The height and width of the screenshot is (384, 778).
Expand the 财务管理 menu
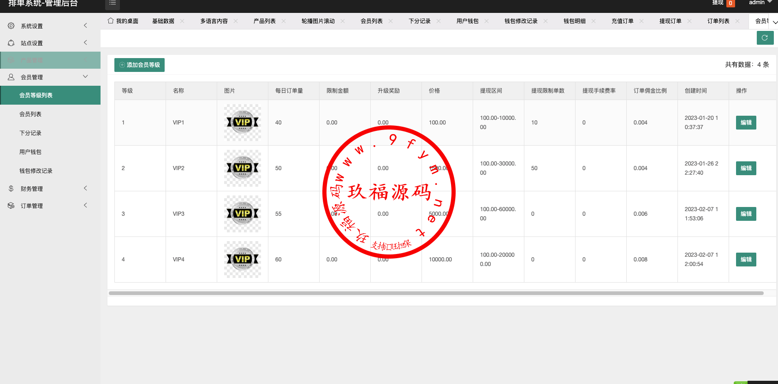[85, 189]
